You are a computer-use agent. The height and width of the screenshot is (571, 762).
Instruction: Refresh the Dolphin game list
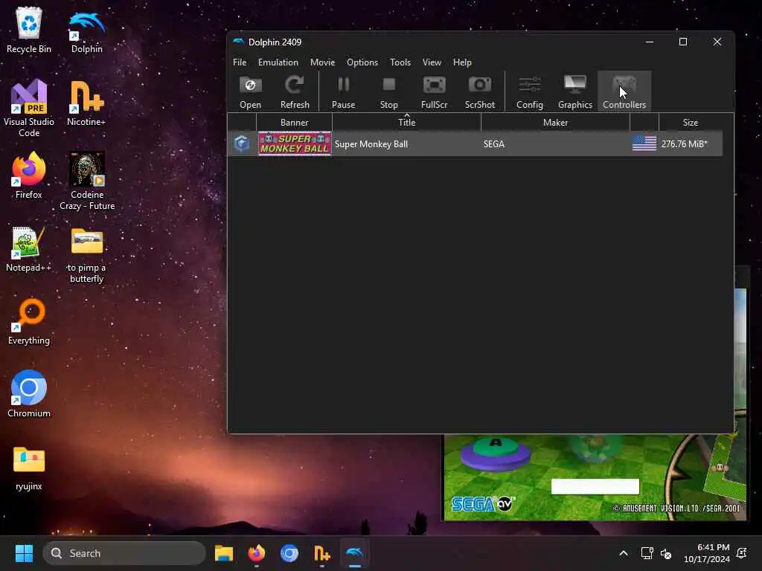point(295,91)
